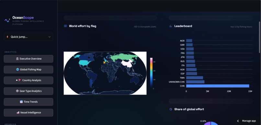The image size is (261, 125).
Task: Click the ESP bar in Leaderboard
Action: pyautogui.click(x=192, y=74)
